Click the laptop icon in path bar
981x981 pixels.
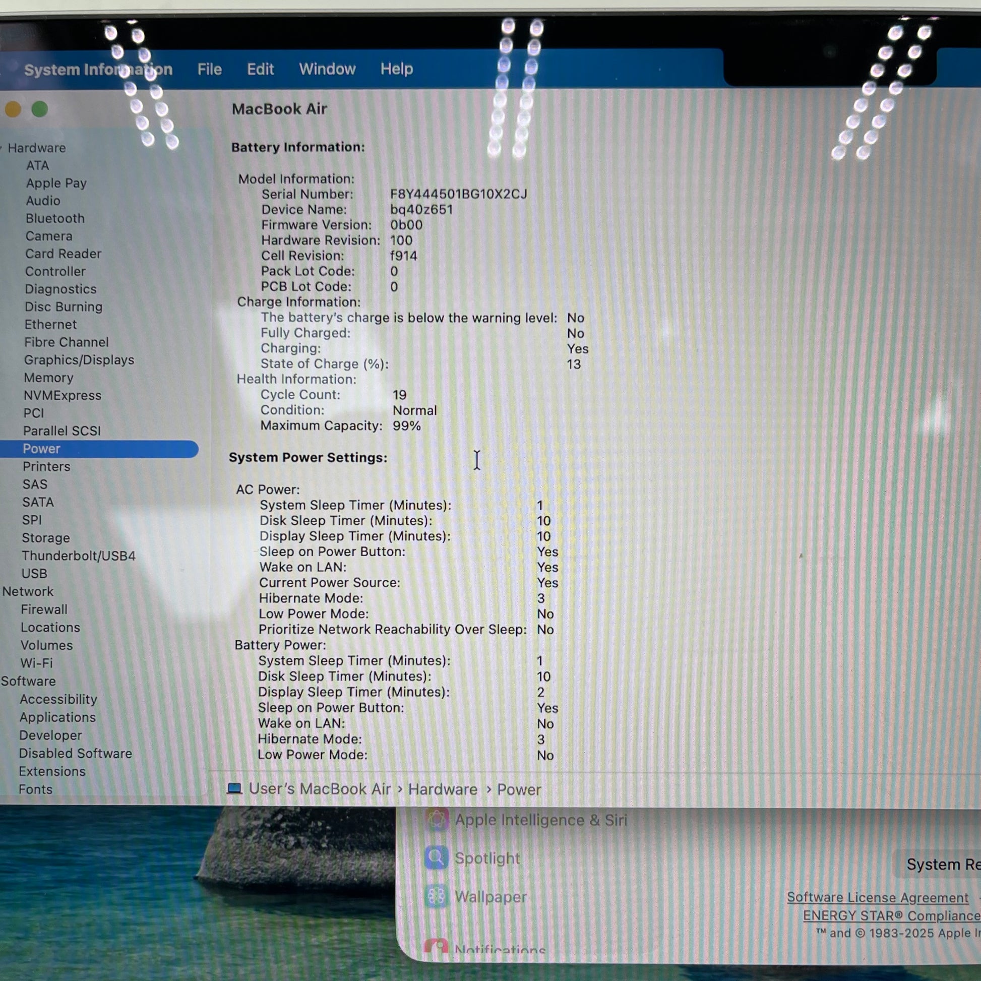pos(234,788)
